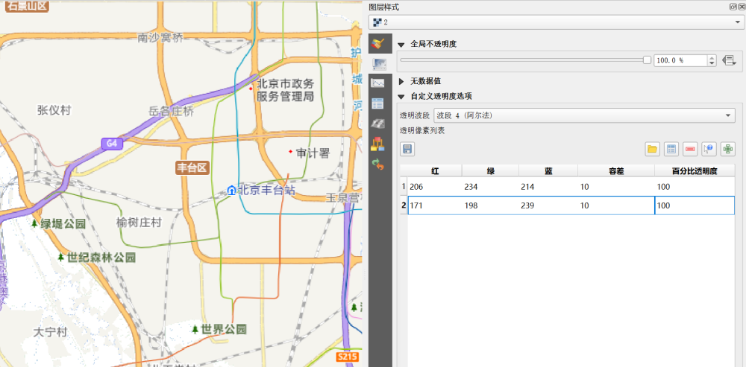746x367 pixels.
Task: Click the 南沙窝桥 label on the map
Action: pos(160,38)
